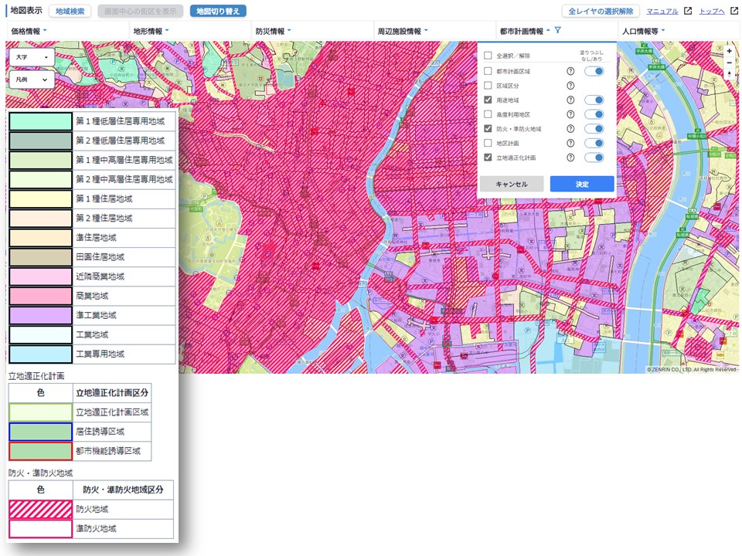Zoom in the map with plus button

729,51
